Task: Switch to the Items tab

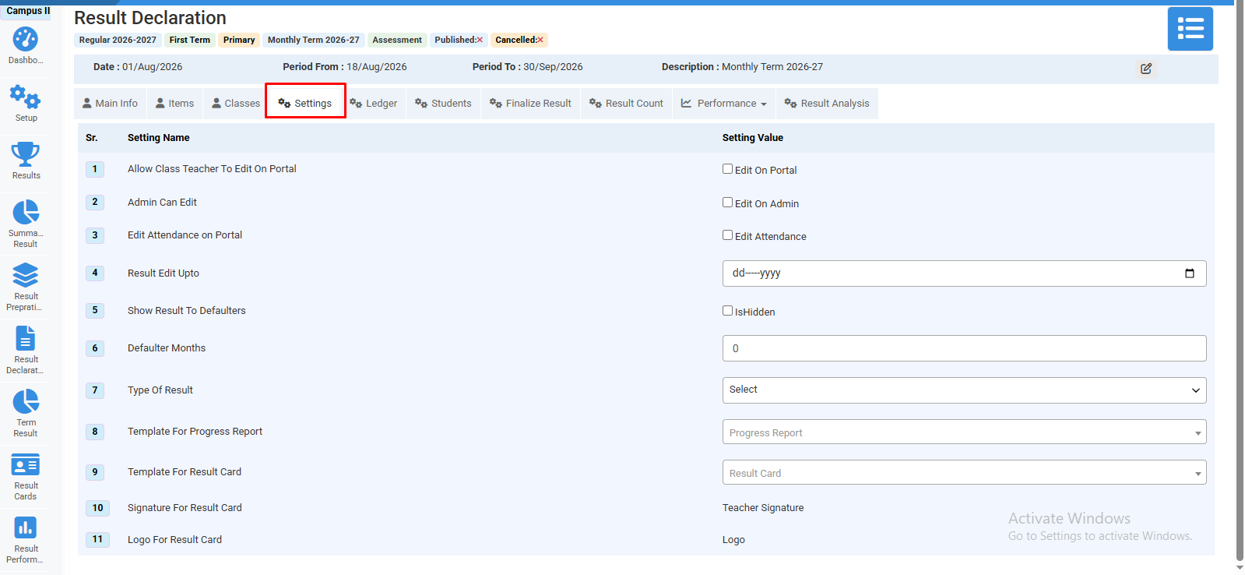Action: tap(174, 104)
